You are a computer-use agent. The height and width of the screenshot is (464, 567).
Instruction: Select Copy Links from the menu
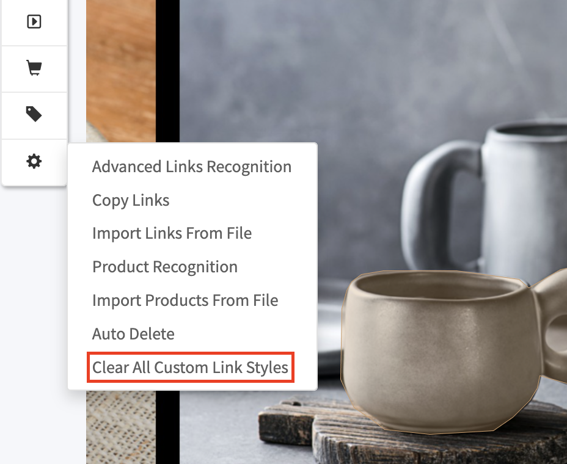coord(131,201)
